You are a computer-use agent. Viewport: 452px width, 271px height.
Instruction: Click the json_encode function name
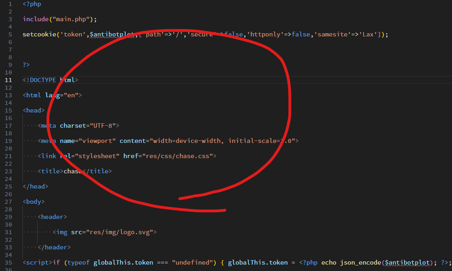point(361,263)
